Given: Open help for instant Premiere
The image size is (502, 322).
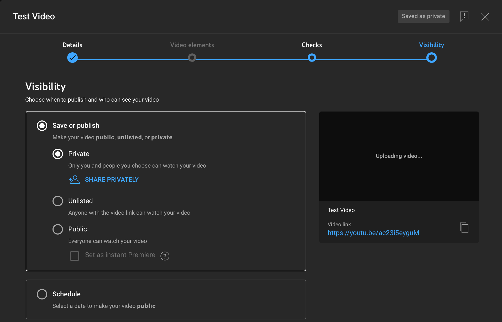Looking at the screenshot, I should 165,256.
